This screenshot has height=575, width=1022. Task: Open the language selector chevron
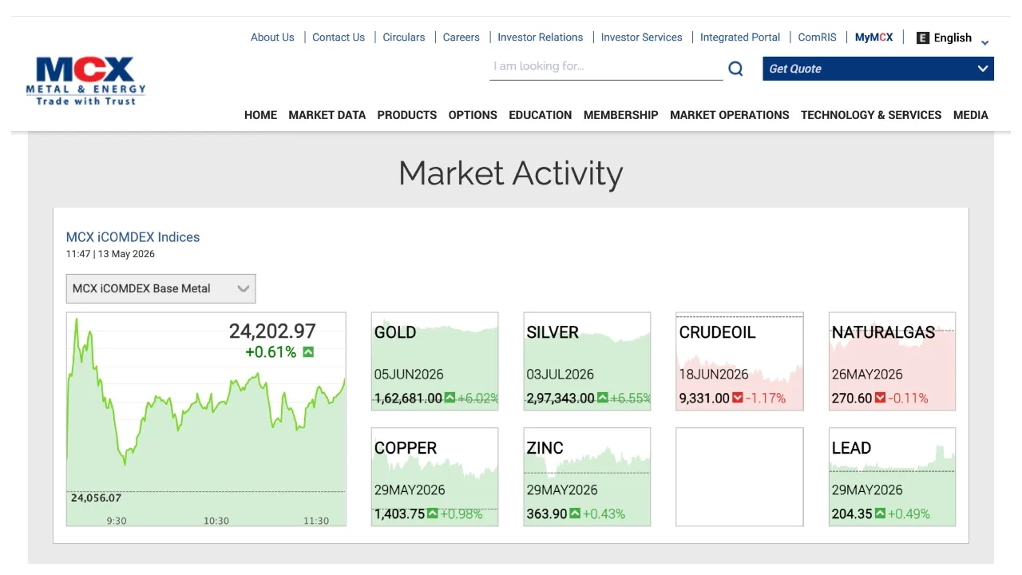[984, 42]
